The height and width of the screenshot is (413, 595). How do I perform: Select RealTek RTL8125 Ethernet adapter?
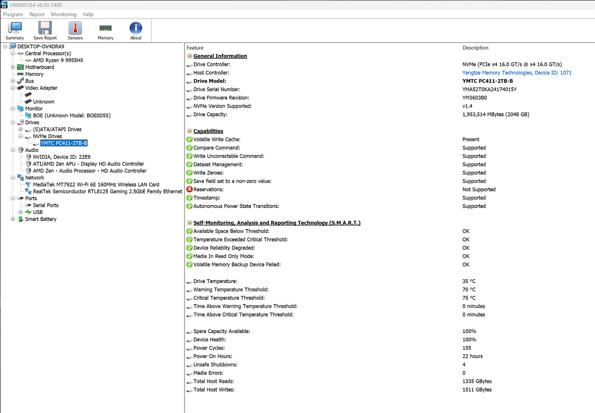click(107, 192)
